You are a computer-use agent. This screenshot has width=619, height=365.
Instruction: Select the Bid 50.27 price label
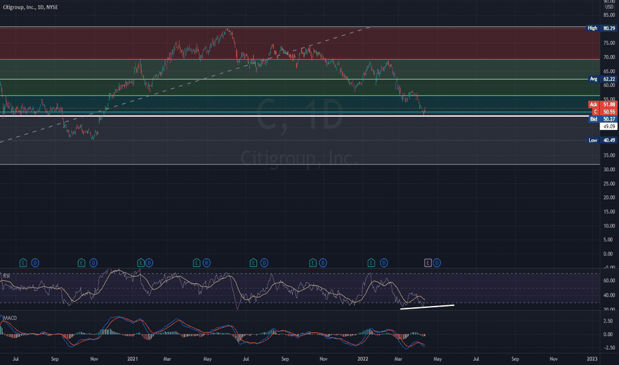(602, 119)
